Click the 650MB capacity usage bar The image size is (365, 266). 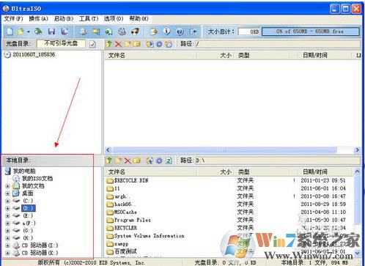[310, 32]
